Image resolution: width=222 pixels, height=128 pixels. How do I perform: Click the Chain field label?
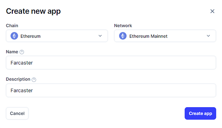point(12,26)
